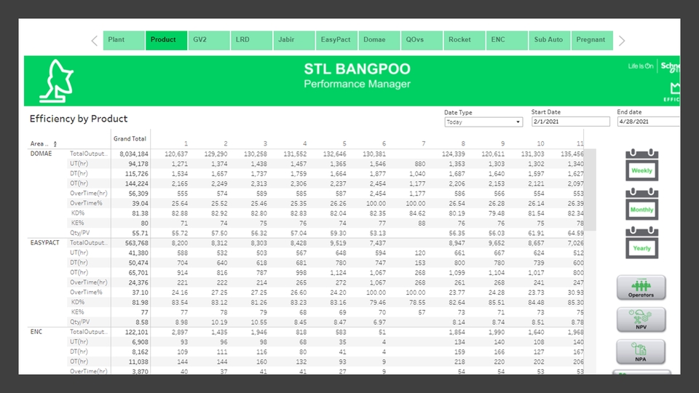The height and width of the screenshot is (393, 699).
Task: Open the Yearly calendar view
Action: [x=641, y=243]
